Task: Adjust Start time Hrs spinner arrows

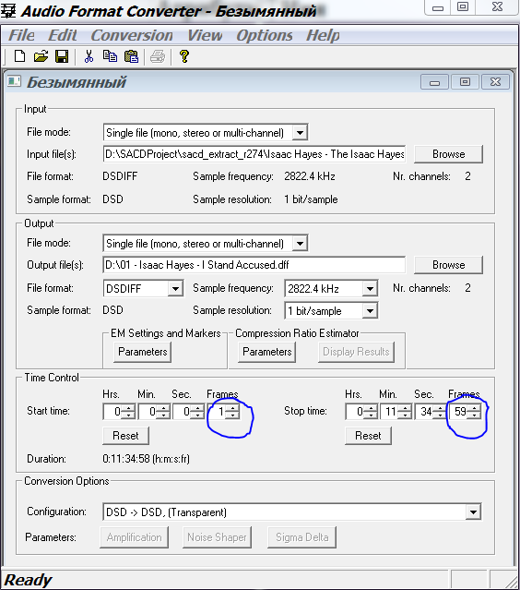Action: pos(128,411)
